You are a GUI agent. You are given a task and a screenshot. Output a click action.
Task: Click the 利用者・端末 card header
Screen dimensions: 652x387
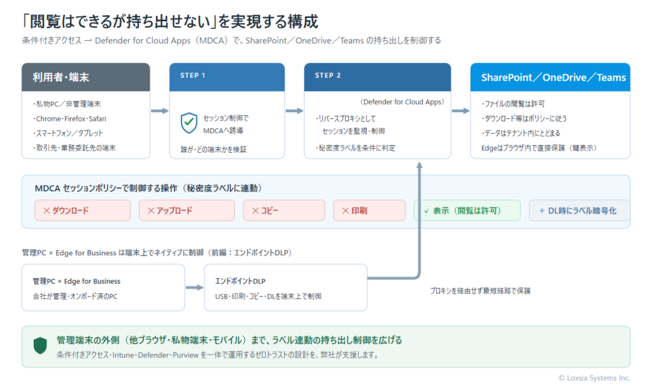point(86,77)
